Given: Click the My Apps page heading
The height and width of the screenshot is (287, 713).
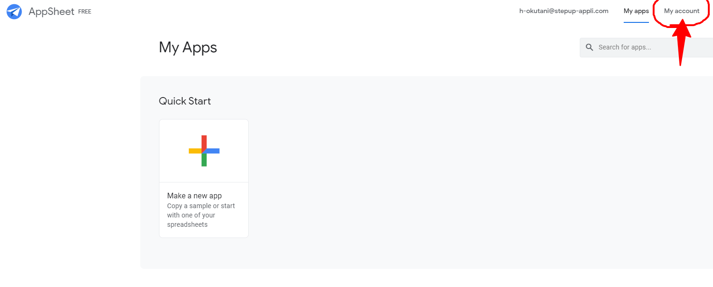Looking at the screenshot, I should tap(188, 47).
